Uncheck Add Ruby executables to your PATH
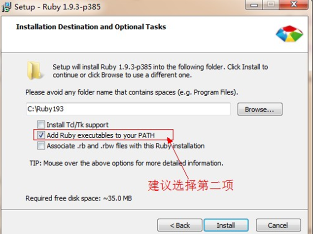The image size is (313, 234). click(41, 134)
